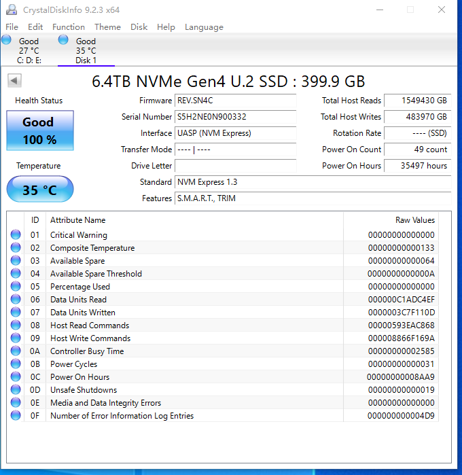
Task: Click status orb of Available Spare row
Action: click(x=16, y=260)
